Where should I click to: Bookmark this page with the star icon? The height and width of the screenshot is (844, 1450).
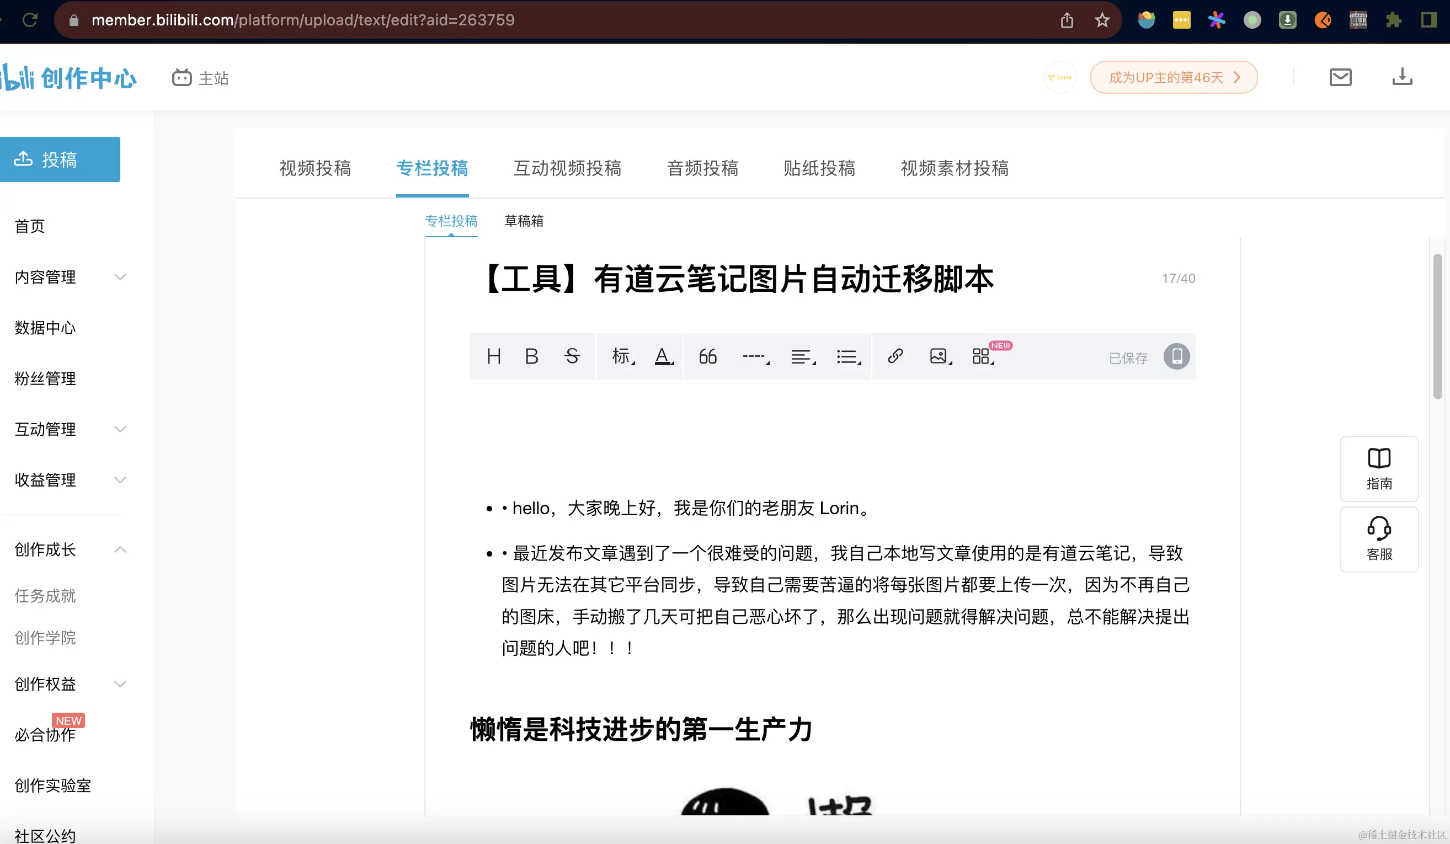[1101, 20]
